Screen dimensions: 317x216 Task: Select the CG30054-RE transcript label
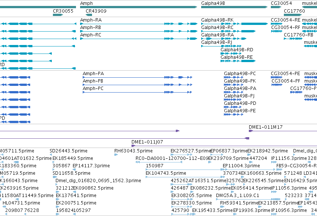tap(286, 20)
